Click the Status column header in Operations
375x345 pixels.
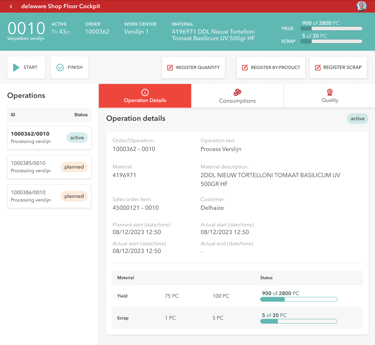click(81, 115)
